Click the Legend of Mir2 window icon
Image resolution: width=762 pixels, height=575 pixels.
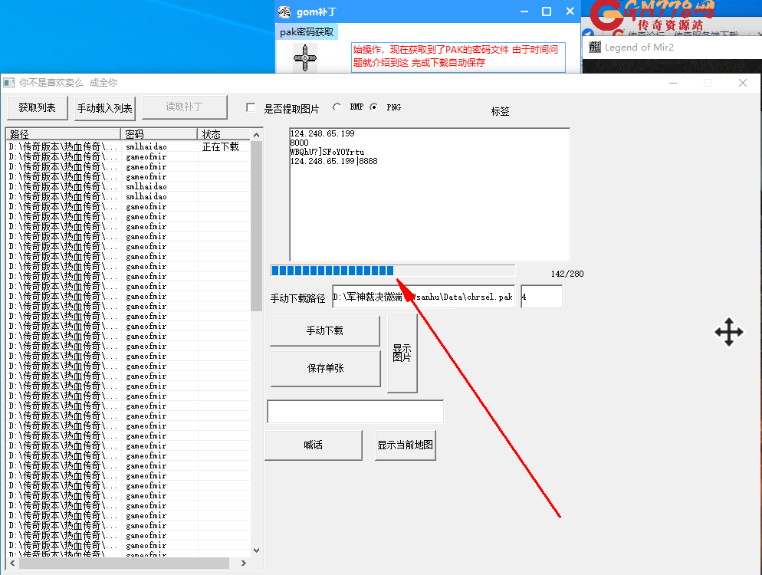point(595,48)
